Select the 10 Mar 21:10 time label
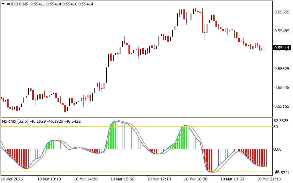 coord(269,179)
